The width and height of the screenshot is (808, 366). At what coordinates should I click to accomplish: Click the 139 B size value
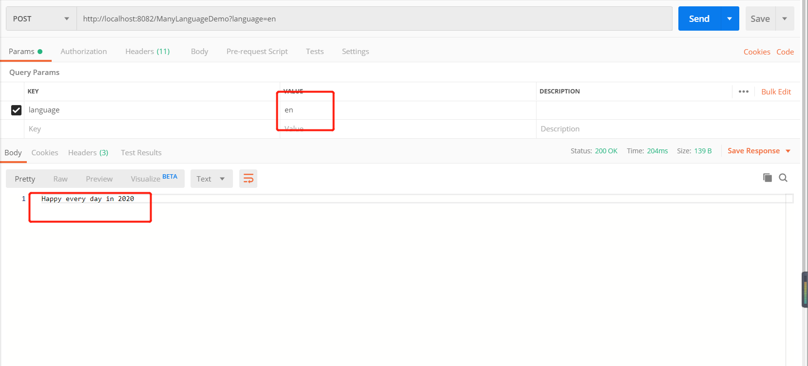coord(703,151)
